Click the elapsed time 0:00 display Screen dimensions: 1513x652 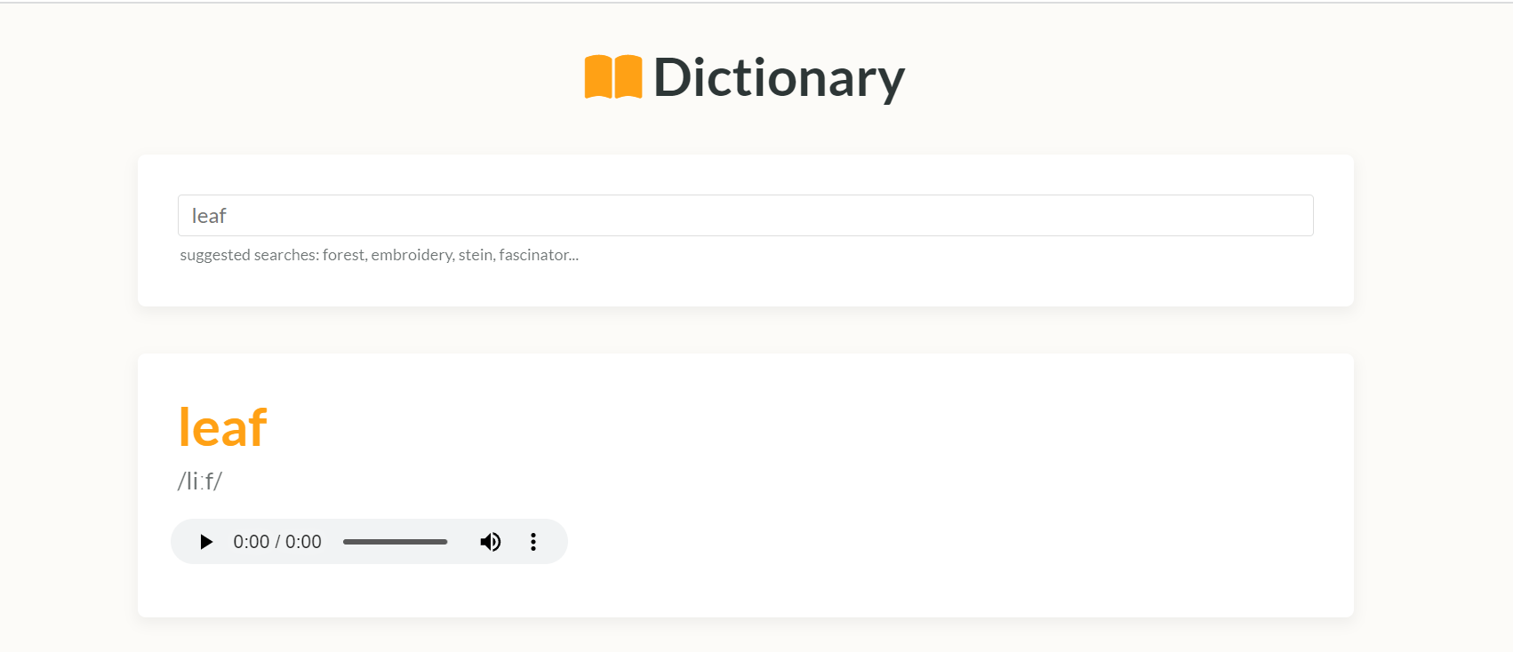coord(250,541)
